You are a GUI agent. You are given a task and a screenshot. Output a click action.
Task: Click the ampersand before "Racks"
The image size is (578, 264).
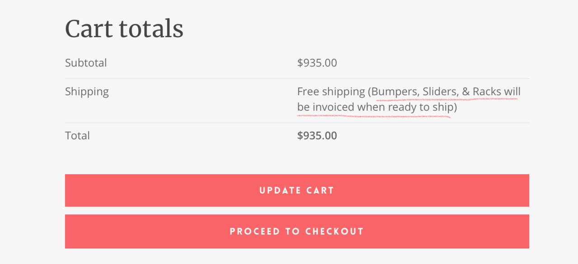(x=466, y=92)
